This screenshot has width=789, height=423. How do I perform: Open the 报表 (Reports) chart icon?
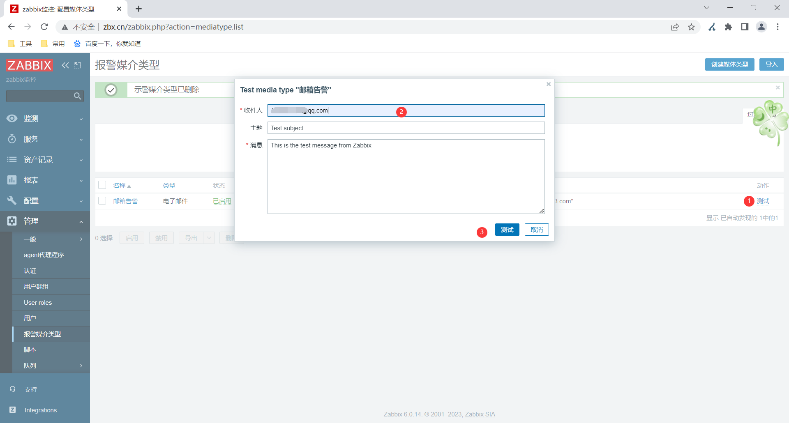pyautogui.click(x=12, y=180)
